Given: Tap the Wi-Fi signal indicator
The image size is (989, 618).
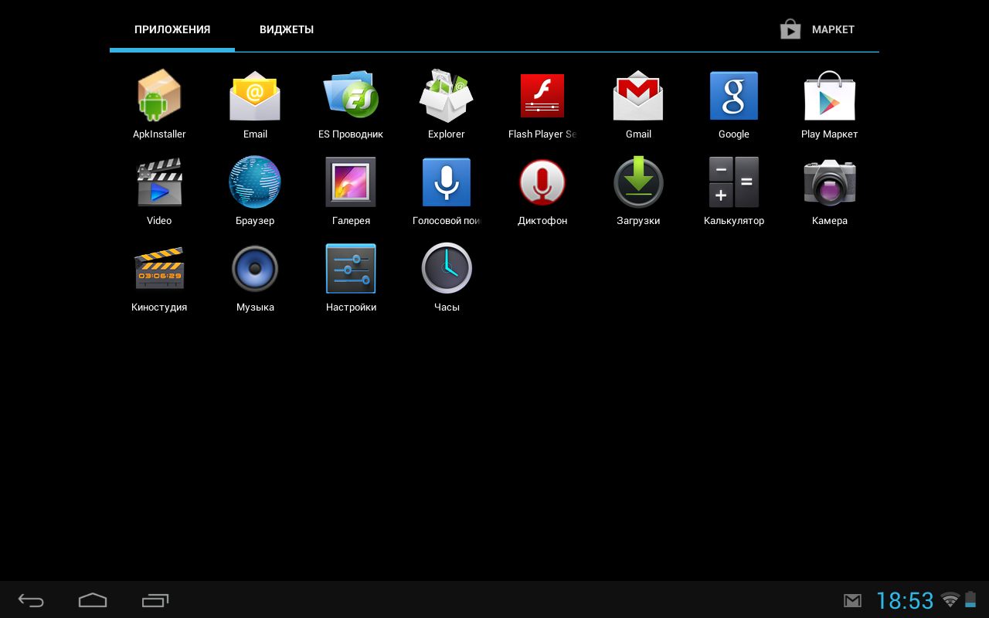Looking at the screenshot, I should click(x=950, y=599).
